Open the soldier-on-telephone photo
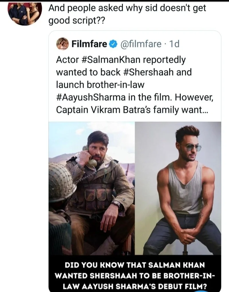The image size is (229, 292). coord(91,188)
